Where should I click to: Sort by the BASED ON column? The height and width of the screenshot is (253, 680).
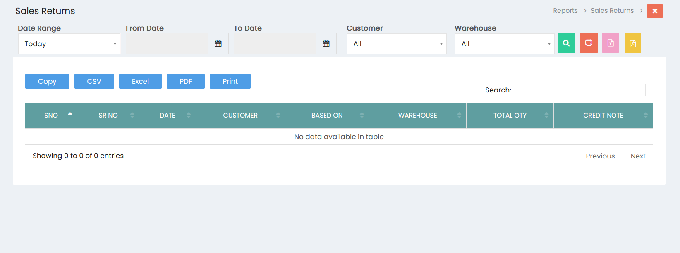coord(327,116)
